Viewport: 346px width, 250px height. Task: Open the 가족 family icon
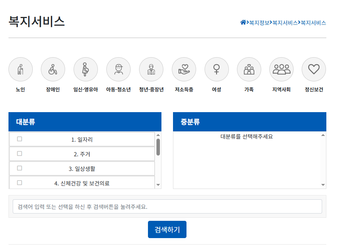coord(249,70)
